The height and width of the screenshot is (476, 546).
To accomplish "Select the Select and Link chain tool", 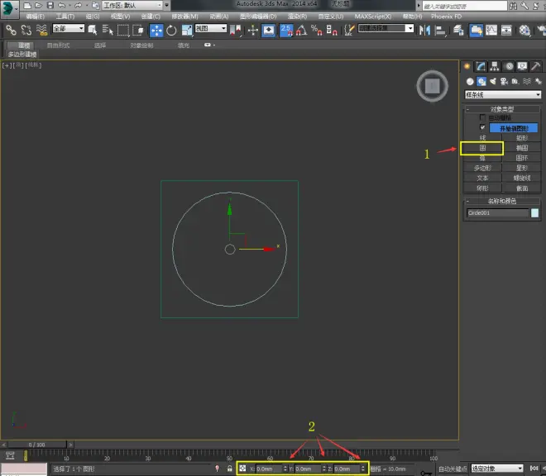I will tap(11, 31).
